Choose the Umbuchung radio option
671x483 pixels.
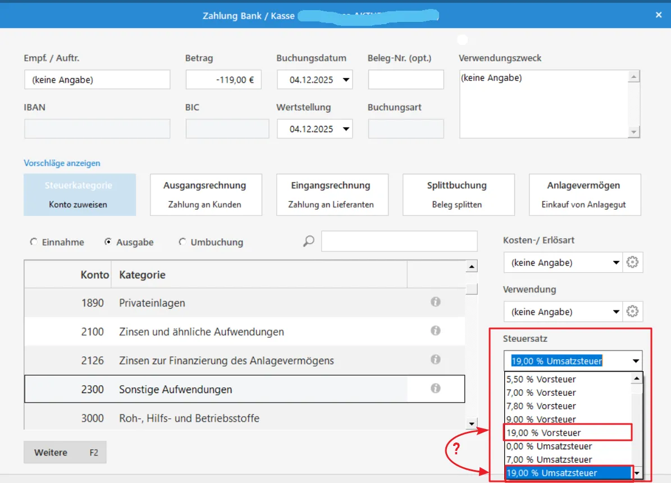[x=182, y=242]
